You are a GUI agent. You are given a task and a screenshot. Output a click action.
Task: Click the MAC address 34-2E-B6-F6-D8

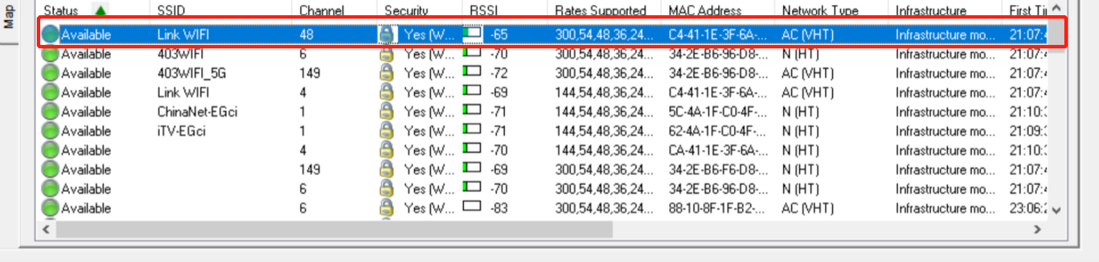coord(718,169)
